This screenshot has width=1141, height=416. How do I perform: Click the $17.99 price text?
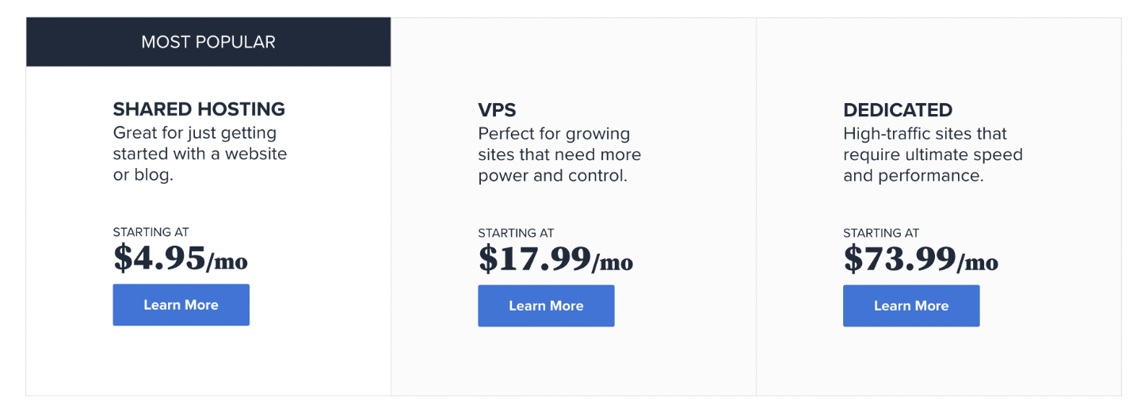click(x=534, y=258)
